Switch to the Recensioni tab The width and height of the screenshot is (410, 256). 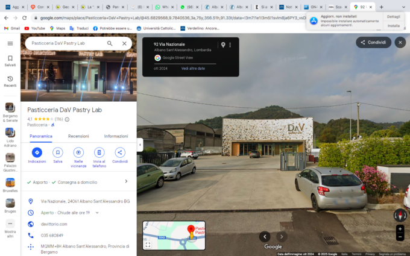pyautogui.click(x=78, y=136)
